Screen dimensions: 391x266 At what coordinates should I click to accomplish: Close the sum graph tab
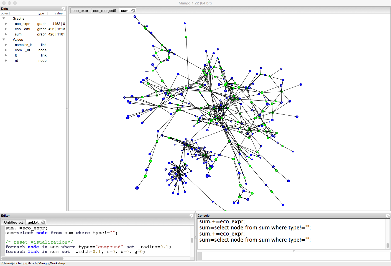tap(133, 11)
